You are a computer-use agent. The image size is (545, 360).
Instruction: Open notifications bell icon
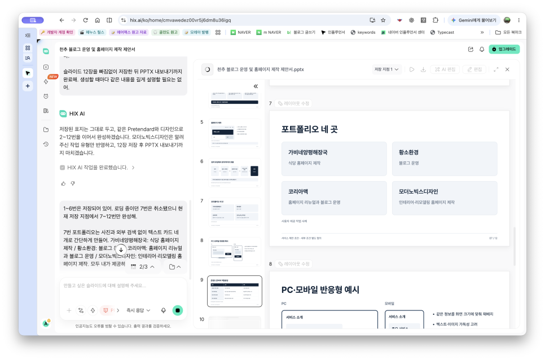(482, 49)
